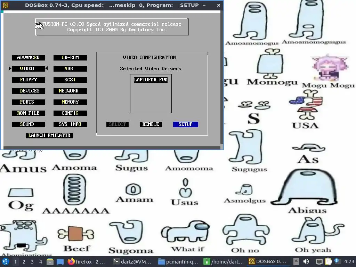Select LAPTOPDR.FVD in the driver list
The height and width of the screenshot is (267, 356).
click(x=151, y=80)
